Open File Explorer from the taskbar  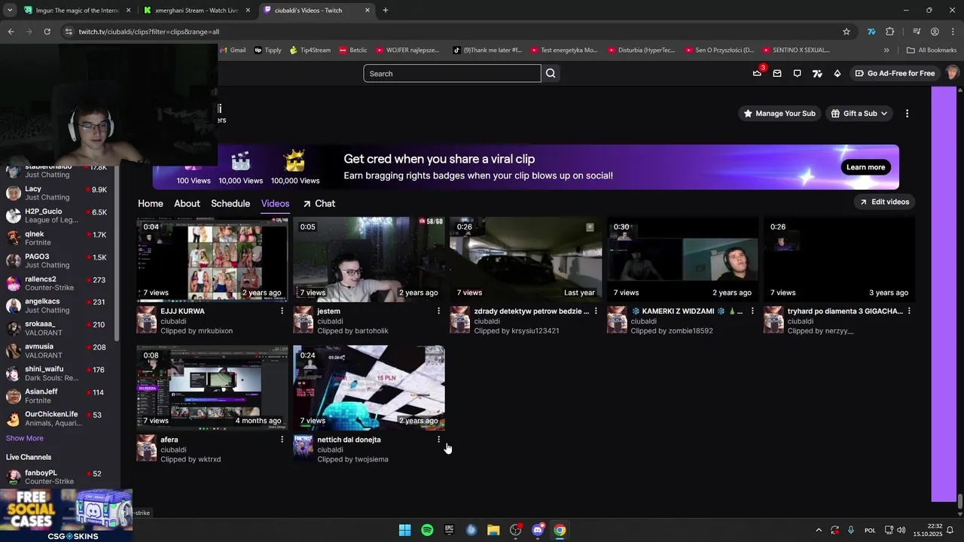pyautogui.click(x=493, y=530)
